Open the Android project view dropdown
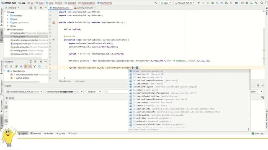Image resolution: width=268 pixels, height=150 pixels. click(x=12, y=7)
